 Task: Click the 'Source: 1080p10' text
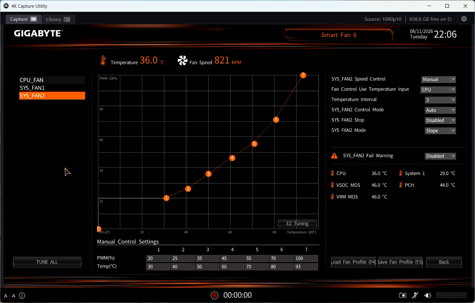[x=383, y=19]
